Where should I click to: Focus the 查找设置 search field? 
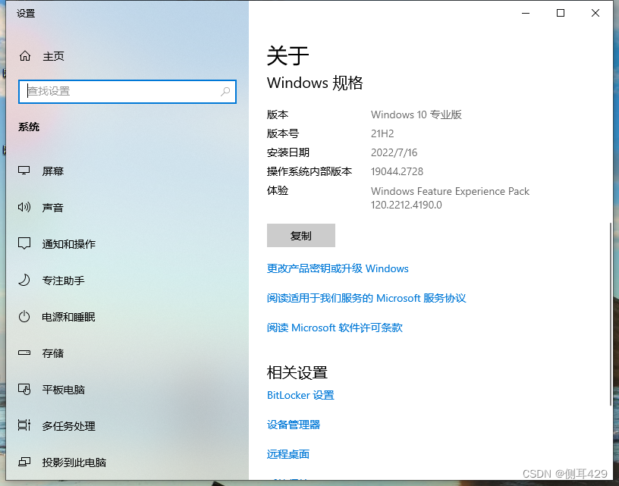(127, 92)
